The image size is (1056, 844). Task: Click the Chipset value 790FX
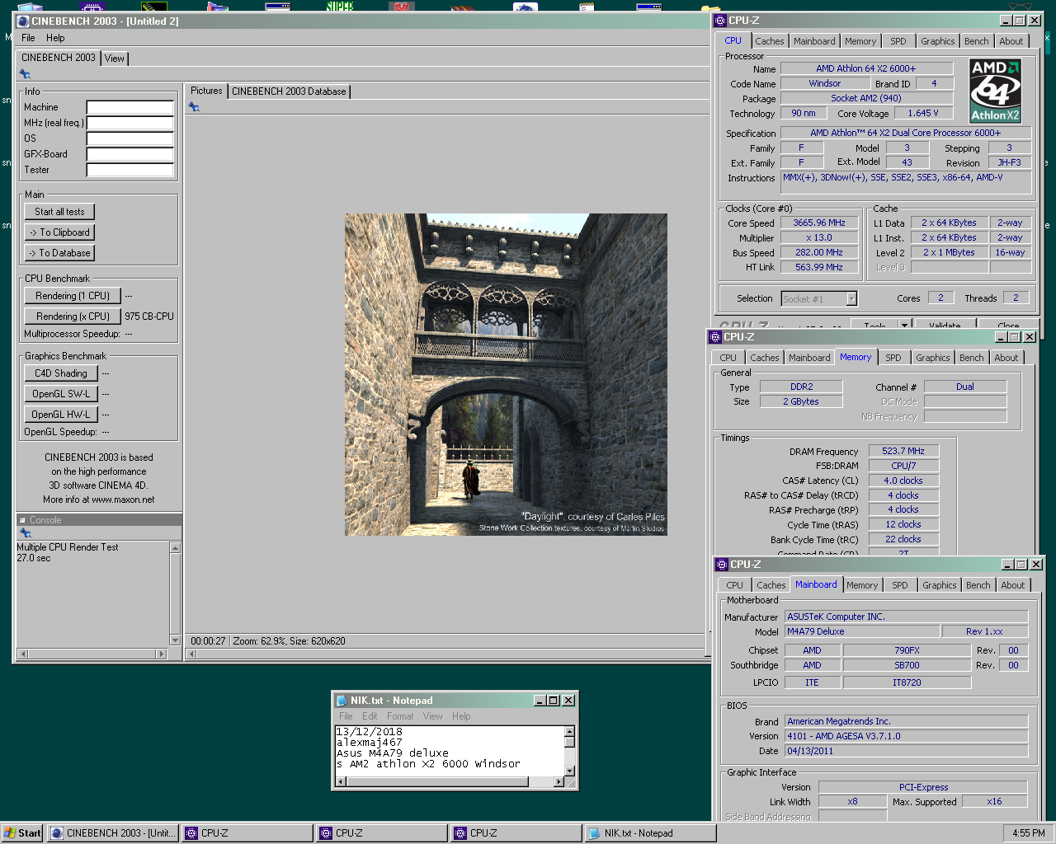coord(907,650)
